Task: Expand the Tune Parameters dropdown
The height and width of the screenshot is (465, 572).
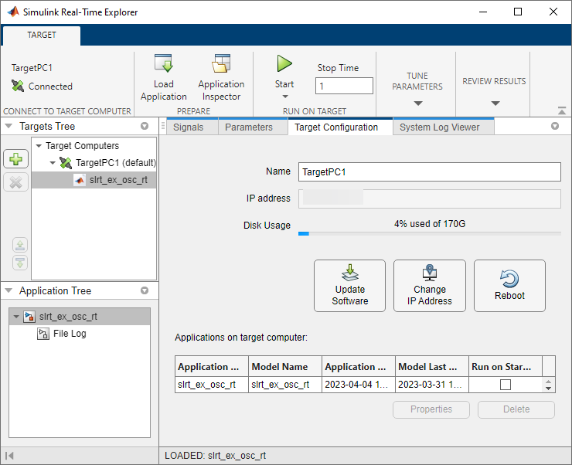Action: 417,103
